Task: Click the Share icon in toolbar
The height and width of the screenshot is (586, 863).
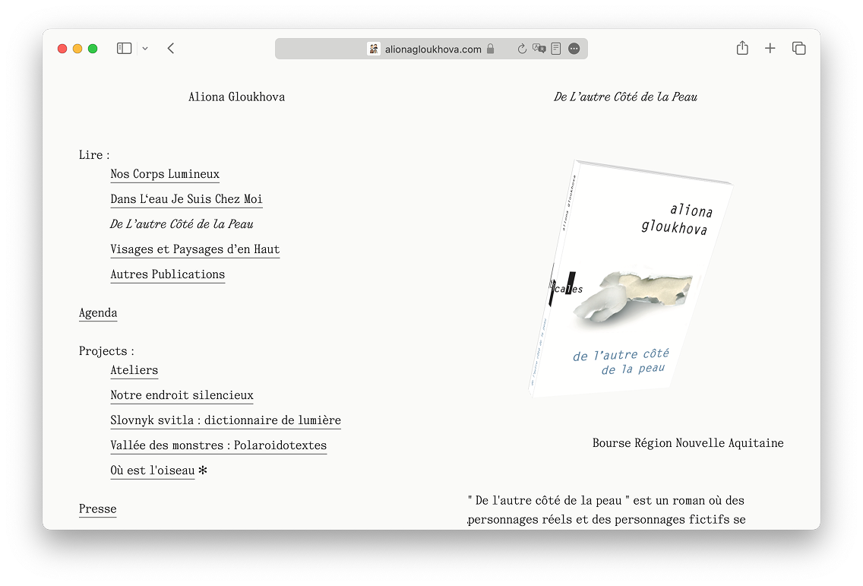Action: [742, 49]
